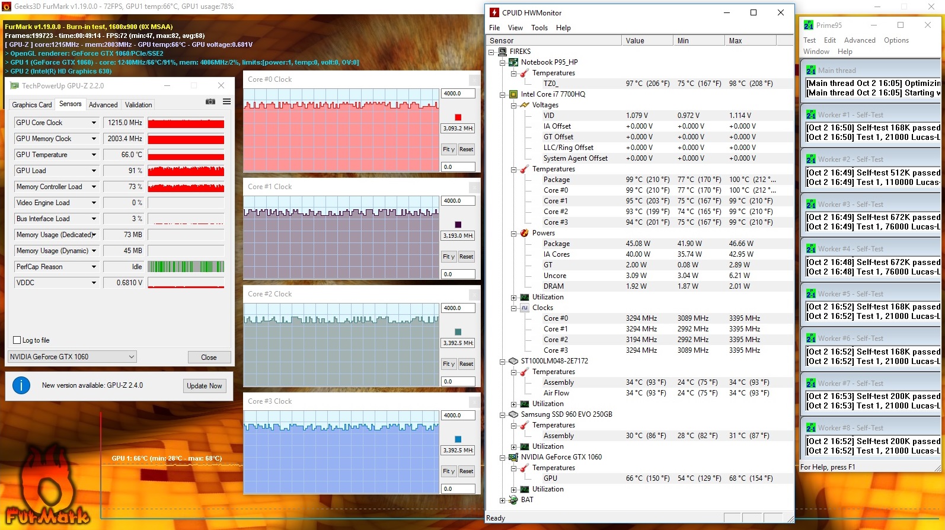The image size is (945, 530).
Task: Click Fit y on Core #3 Clock graph
Action: point(449,471)
